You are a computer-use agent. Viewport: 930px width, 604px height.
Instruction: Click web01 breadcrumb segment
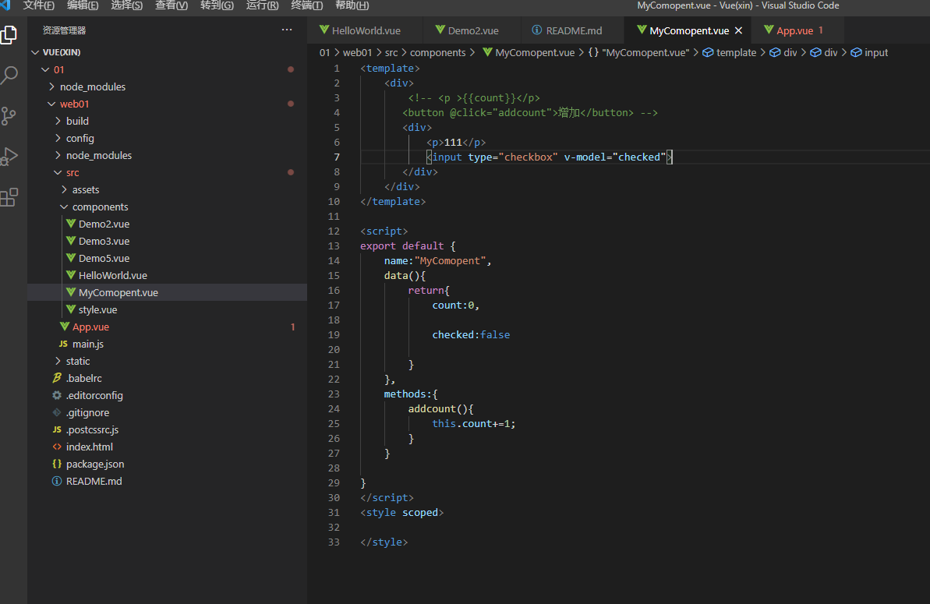(x=358, y=53)
